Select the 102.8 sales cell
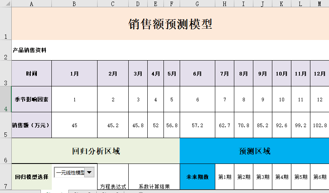This screenshot has height=193, width=329. point(320,125)
